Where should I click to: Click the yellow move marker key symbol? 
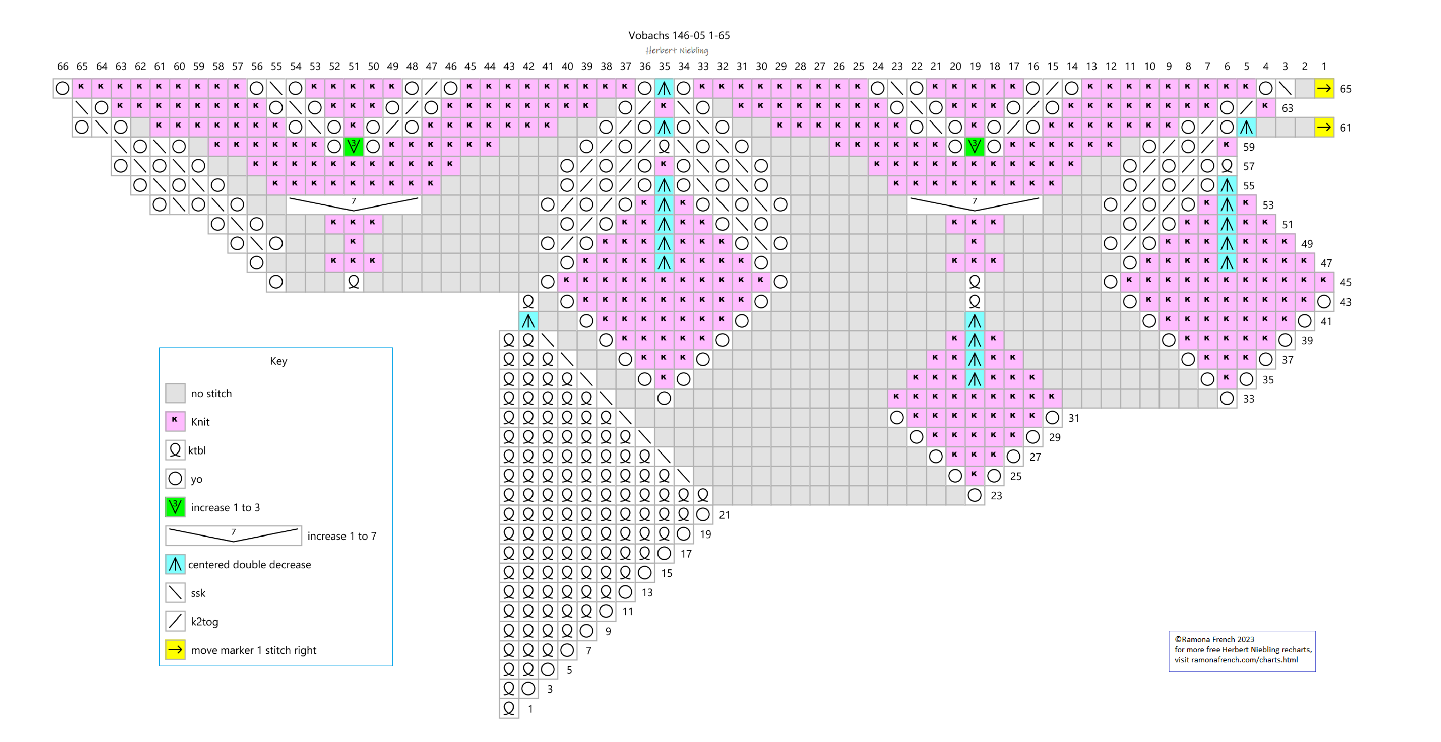coord(175,650)
